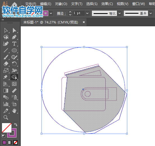Swap fill and stroke colors
The width and height of the screenshot is (155, 146).
16,124
